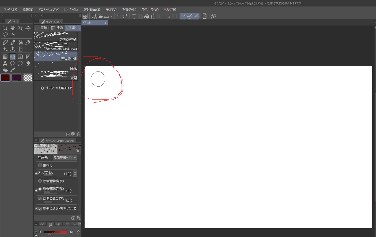Switch to 直接描画 sub tool tab
Image resolution: width=376 pixels, height=237 pixels.
(42, 28)
